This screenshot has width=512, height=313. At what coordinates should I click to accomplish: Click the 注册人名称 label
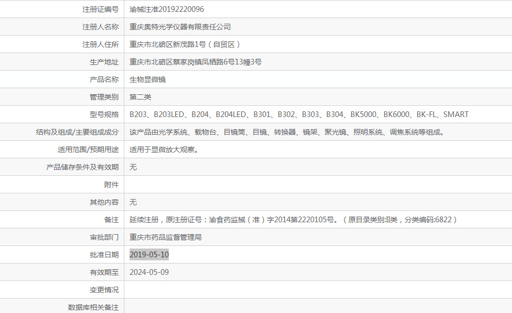click(101, 27)
